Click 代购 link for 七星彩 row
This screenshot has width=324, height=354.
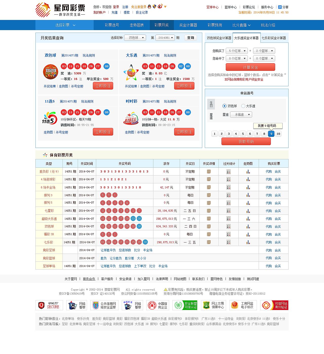coord(269,211)
